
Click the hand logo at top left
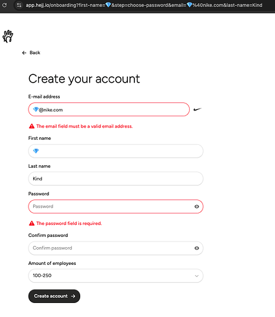click(8, 36)
